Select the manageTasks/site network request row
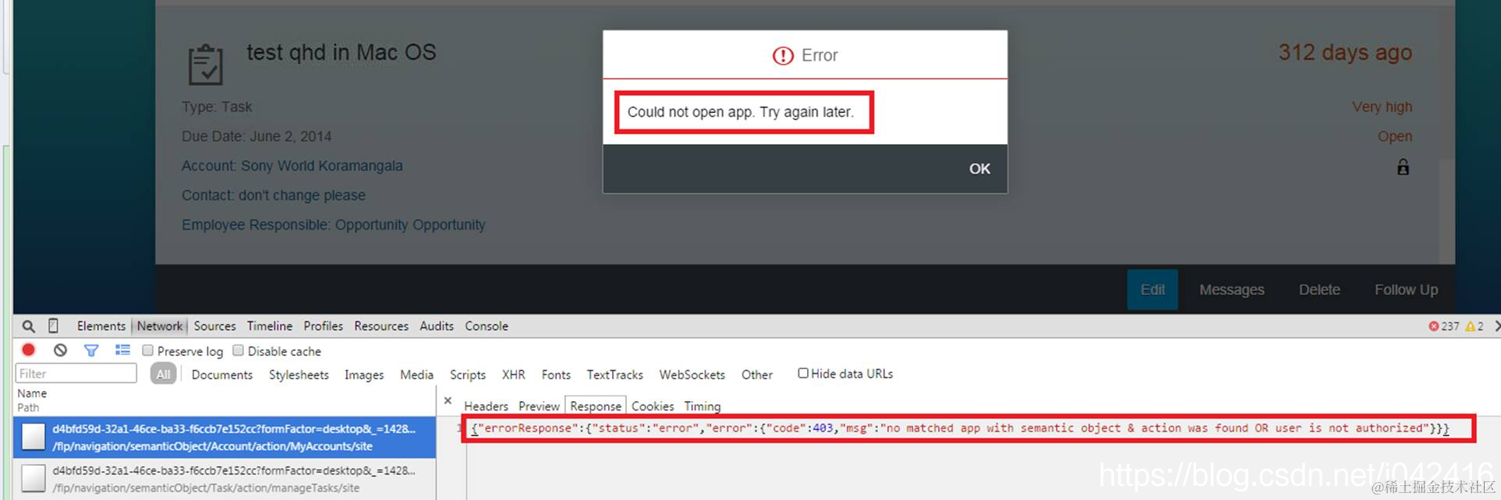 click(x=225, y=479)
